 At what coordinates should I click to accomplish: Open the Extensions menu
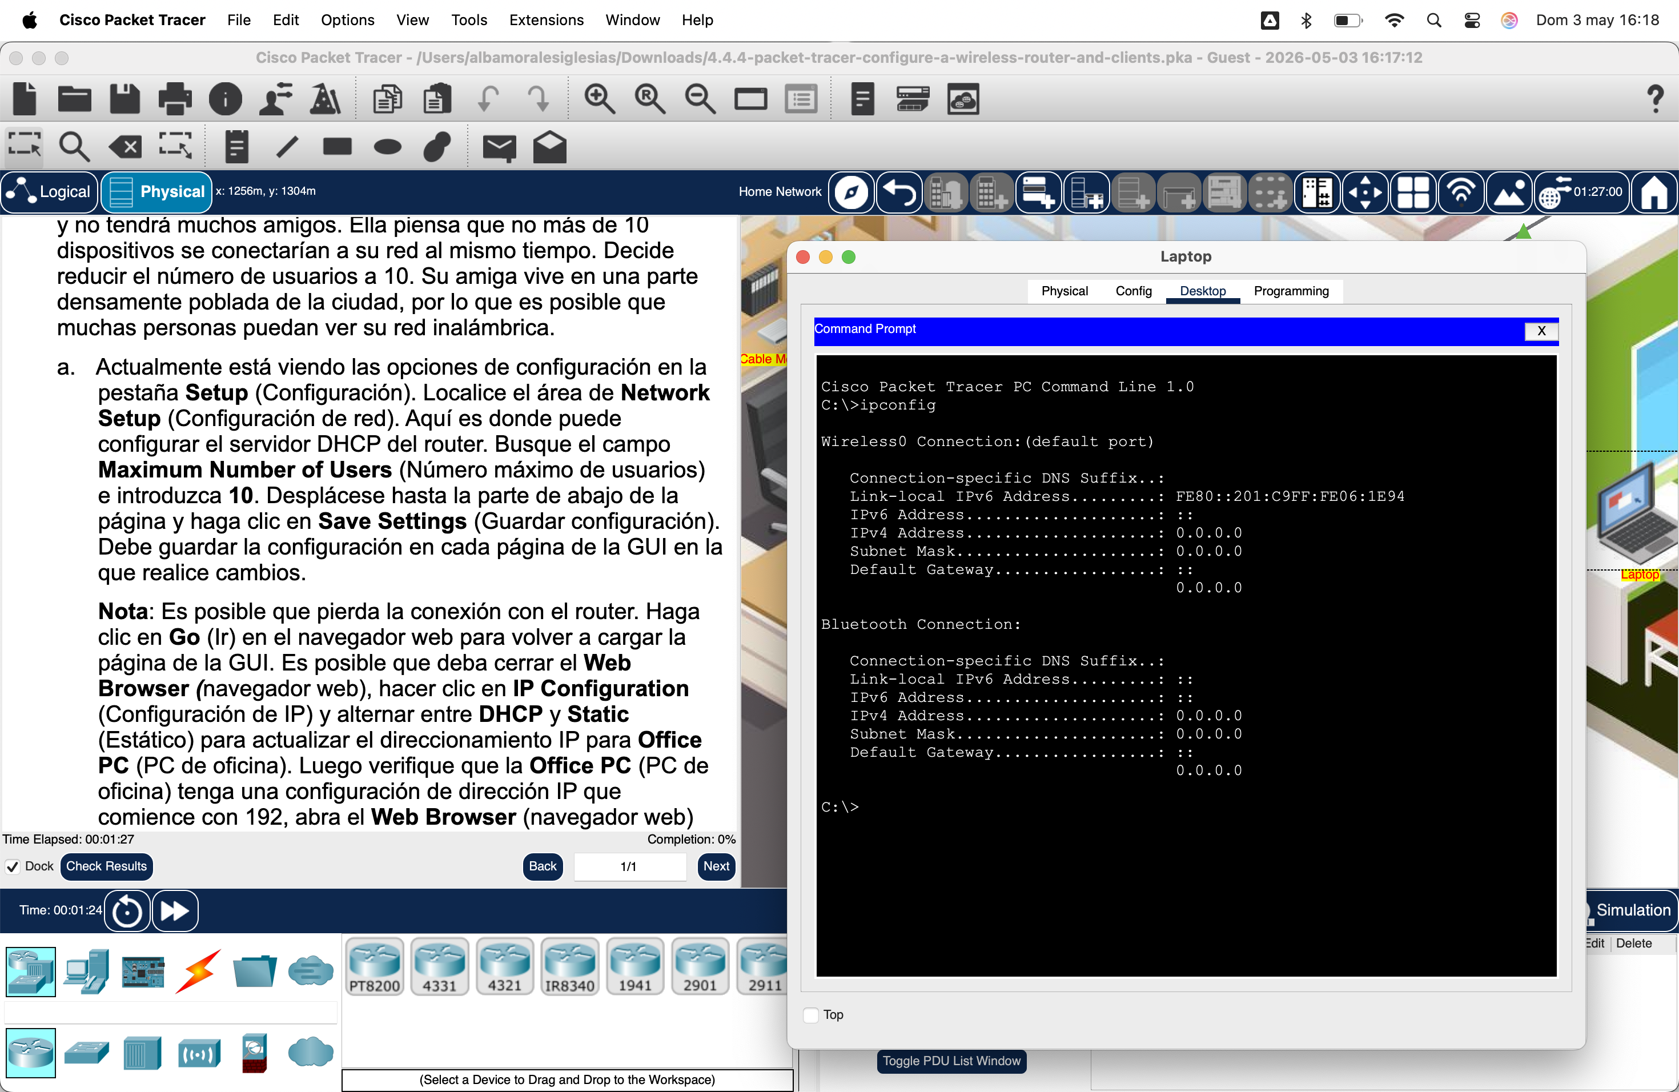[x=546, y=20]
